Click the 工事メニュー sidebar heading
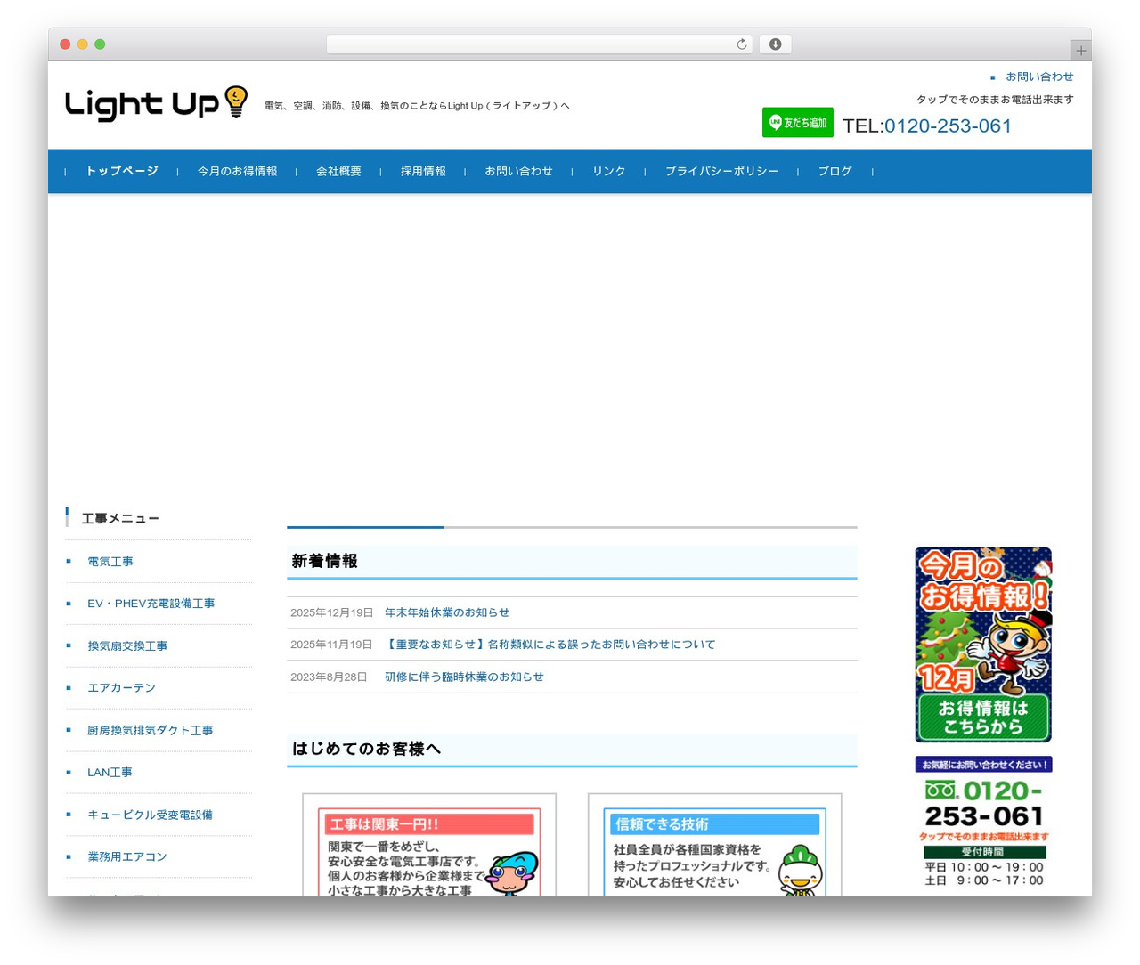 (120, 518)
